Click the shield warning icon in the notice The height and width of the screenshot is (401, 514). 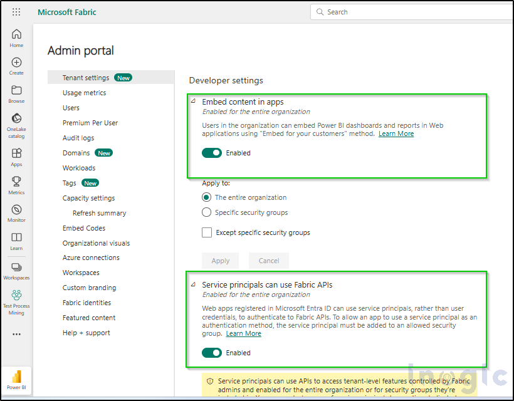point(210,382)
